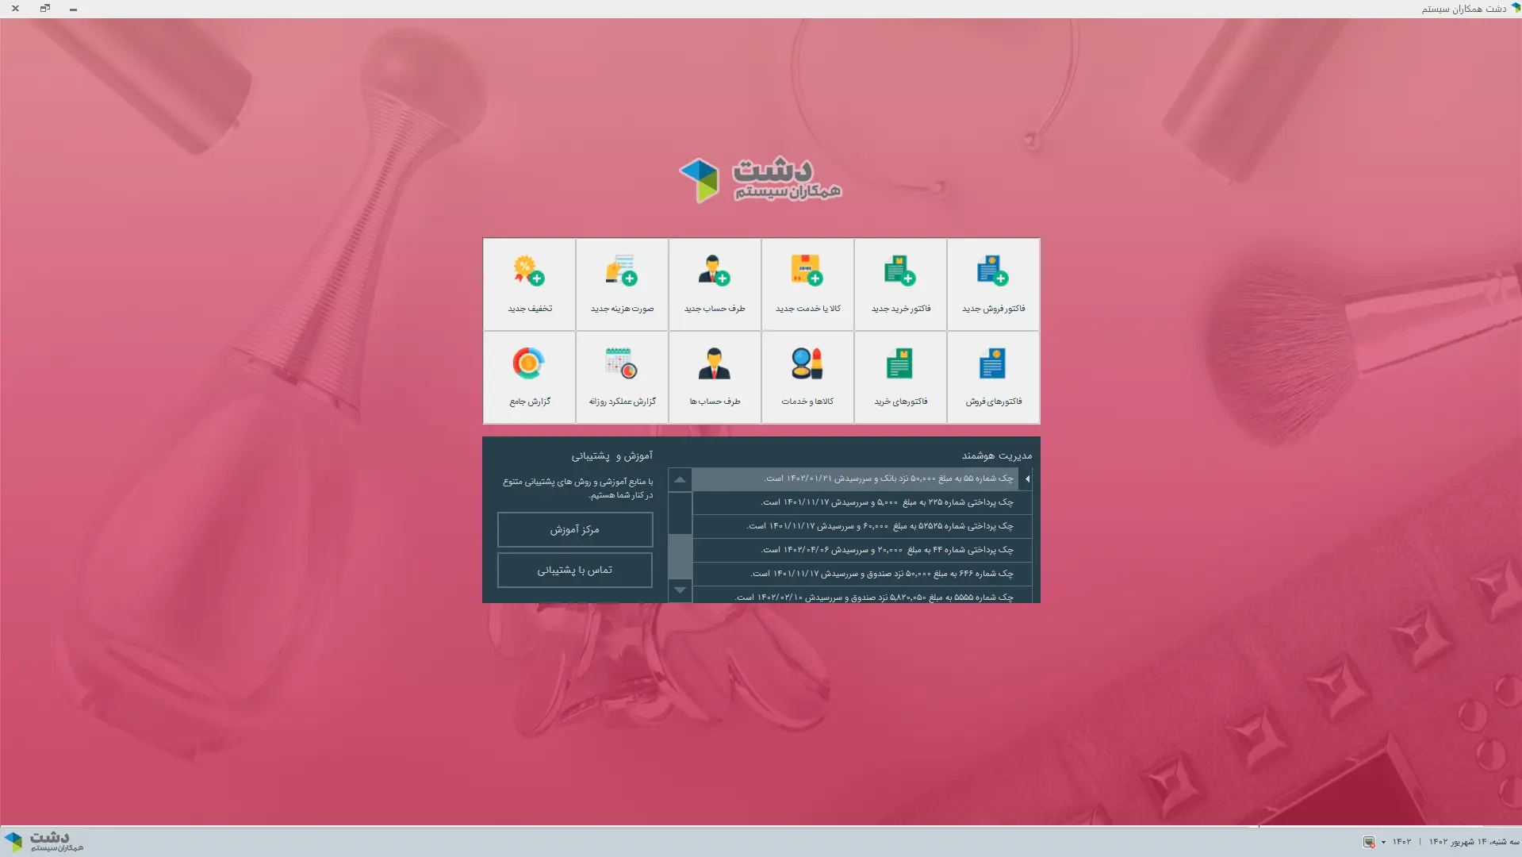Viewport: 1522px width, 857px height.
Task: Open طرف حساب جدید icon
Action: click(x=715, y=284)
